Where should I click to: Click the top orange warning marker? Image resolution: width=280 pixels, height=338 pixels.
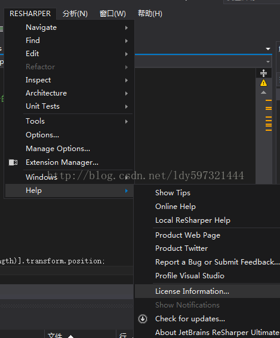click(x=269, y=100)
